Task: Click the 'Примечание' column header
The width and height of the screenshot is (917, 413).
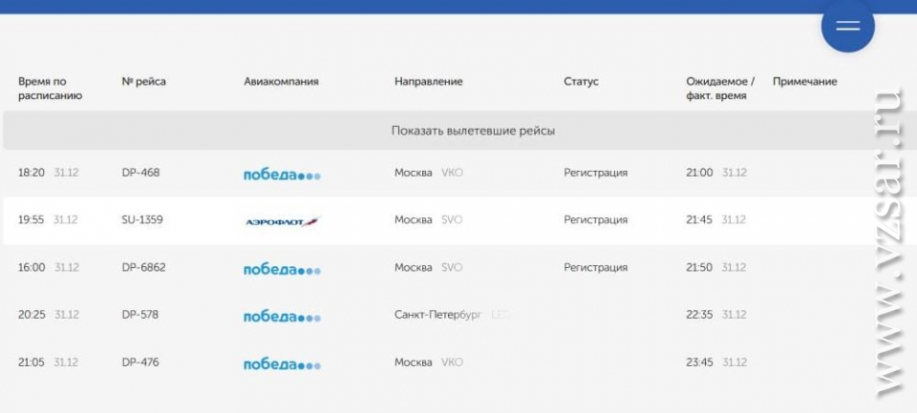Action: click(804, 82)
